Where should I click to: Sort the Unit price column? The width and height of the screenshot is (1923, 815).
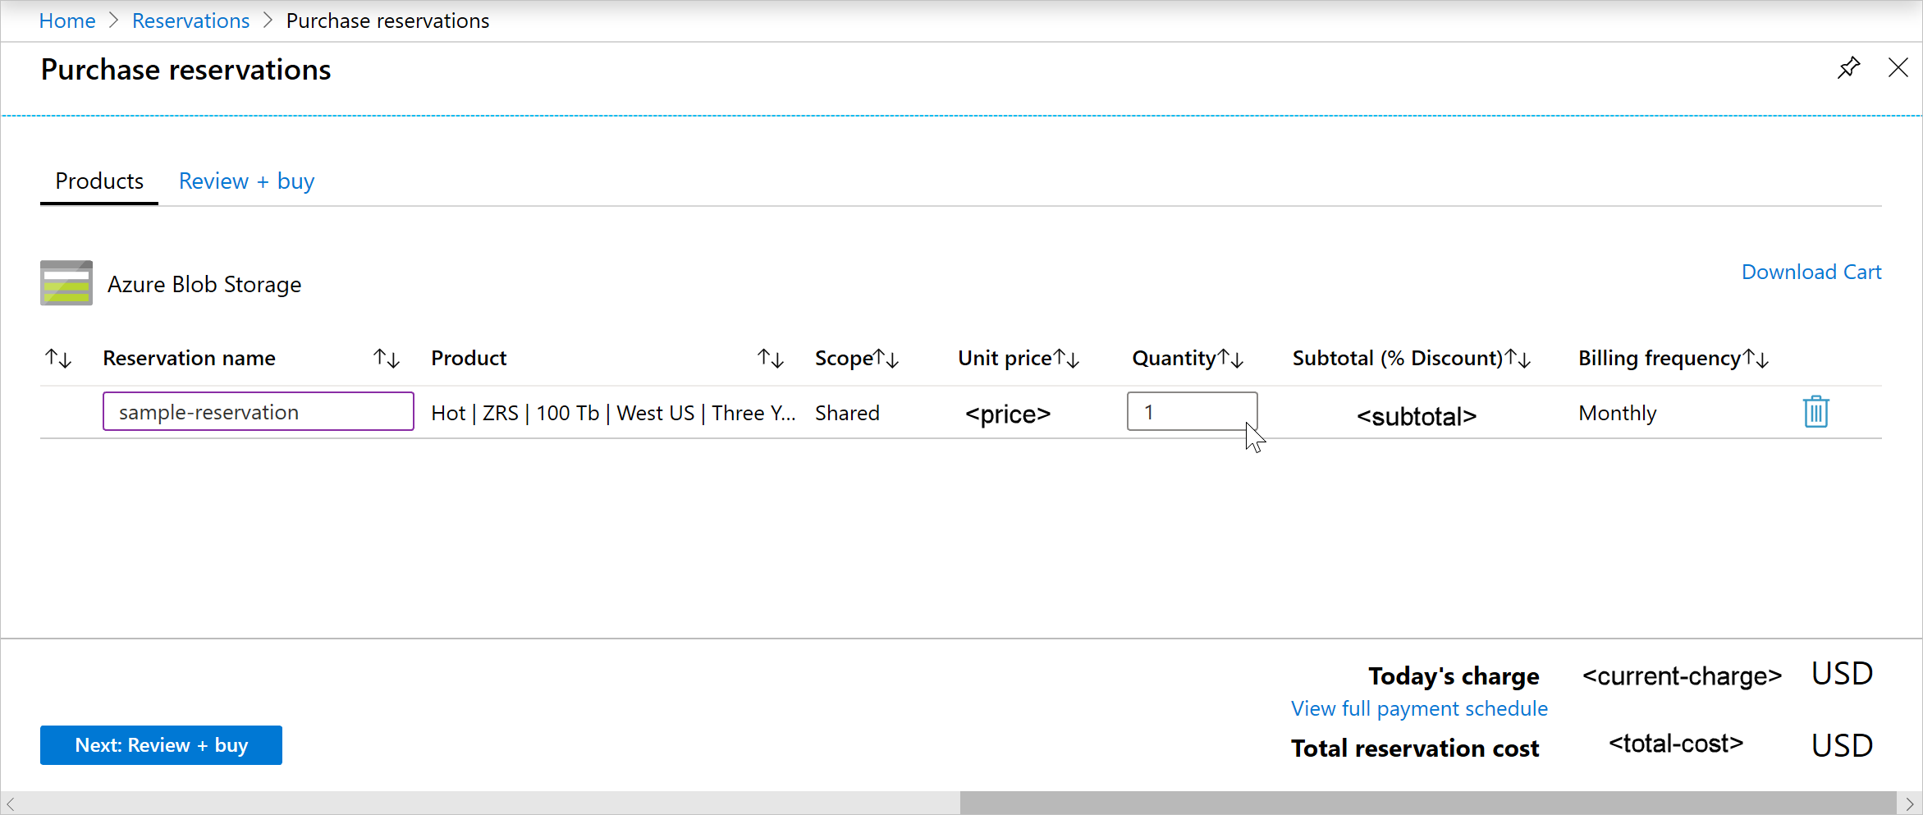1067,357
